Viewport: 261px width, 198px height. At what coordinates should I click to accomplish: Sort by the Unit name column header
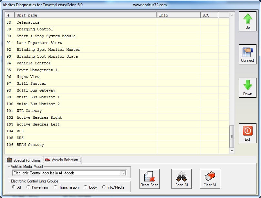click(x=86, y=15)
